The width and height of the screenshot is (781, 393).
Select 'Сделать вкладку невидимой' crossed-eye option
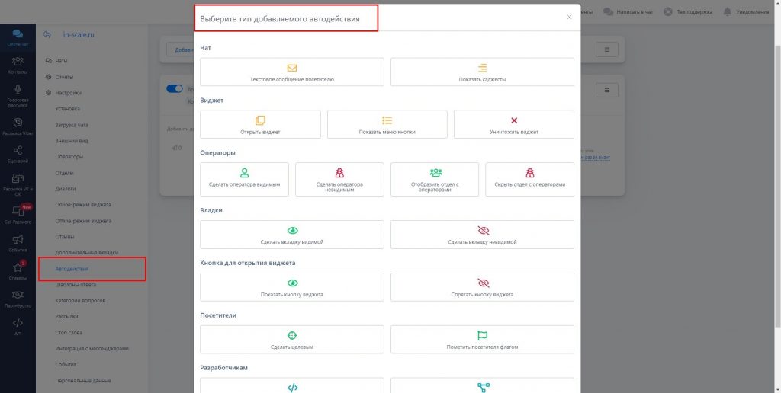point(482,235)
